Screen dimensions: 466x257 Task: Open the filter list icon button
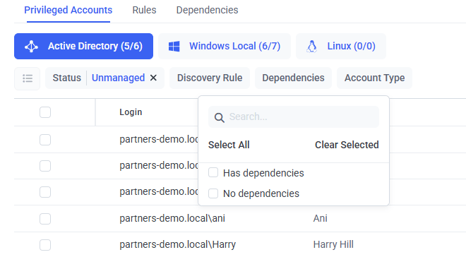pos(28,78)
